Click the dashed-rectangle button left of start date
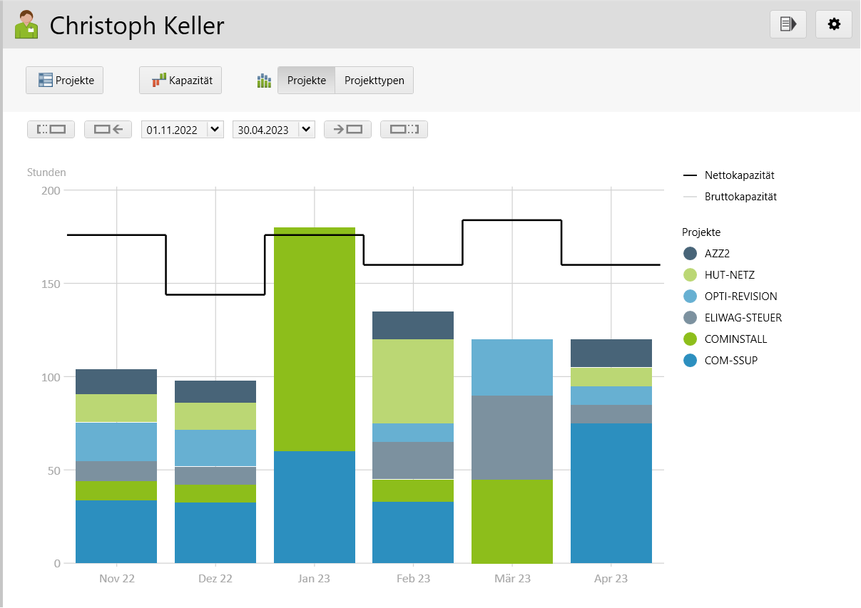This screenshot has height=608, width=861. point(51,130)
